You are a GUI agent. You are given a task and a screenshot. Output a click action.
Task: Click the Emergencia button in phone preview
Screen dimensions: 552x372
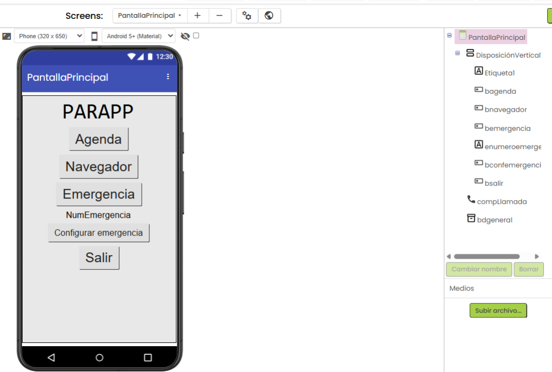point(99,194)
